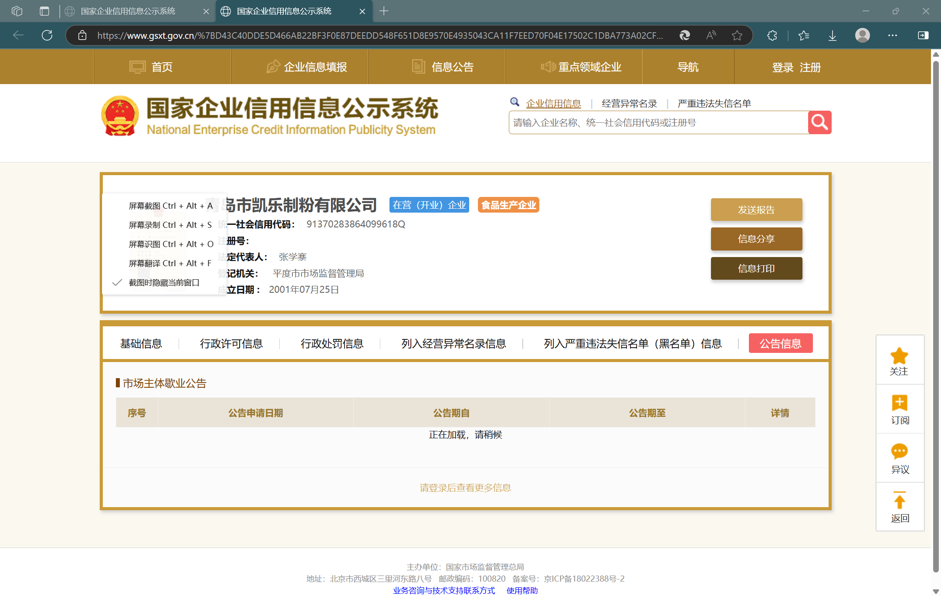Select 屏幕翻译 Ctrl+Alt+F menu entry
The height and width of the screenshot is (596, 941).
[x=164, y=263]
